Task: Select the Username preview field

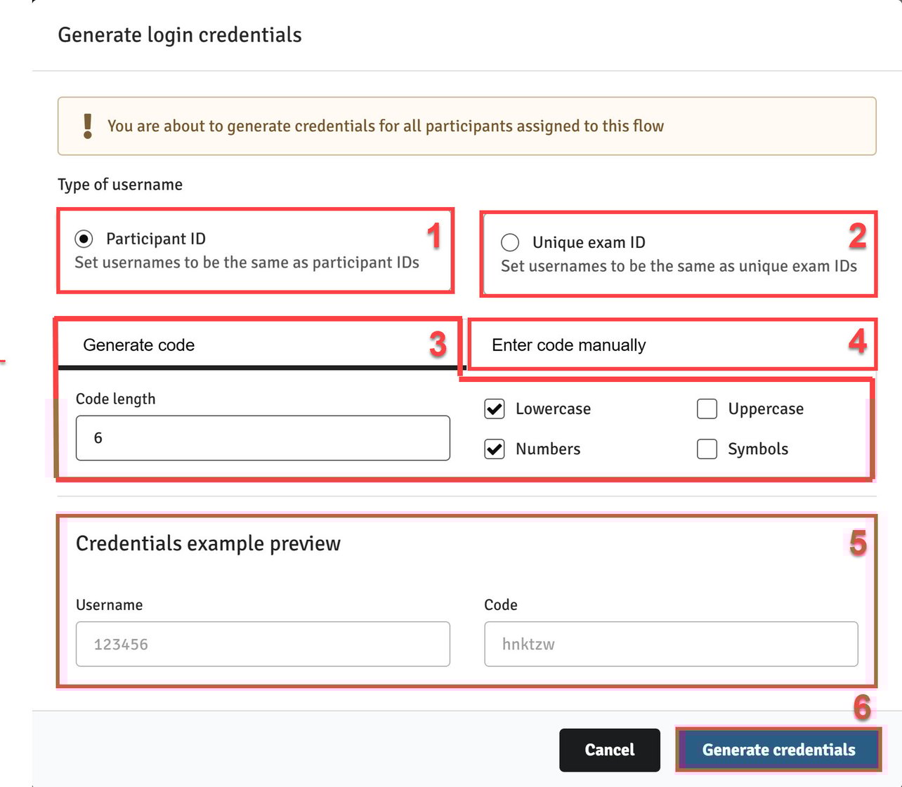Action: [263, 644]
